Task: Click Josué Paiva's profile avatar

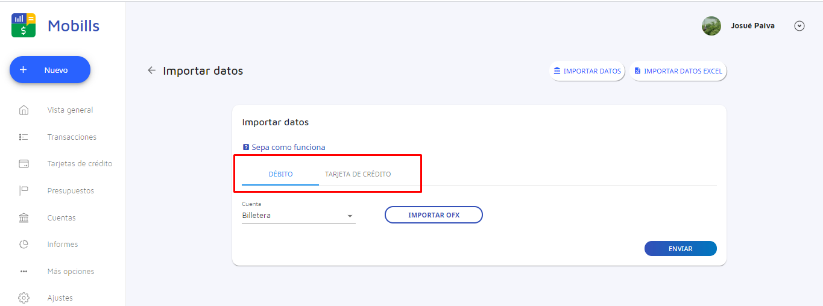Action: tap(711, 26)
